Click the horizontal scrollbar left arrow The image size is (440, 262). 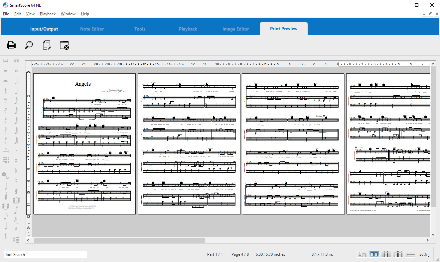tap(28, 240)
